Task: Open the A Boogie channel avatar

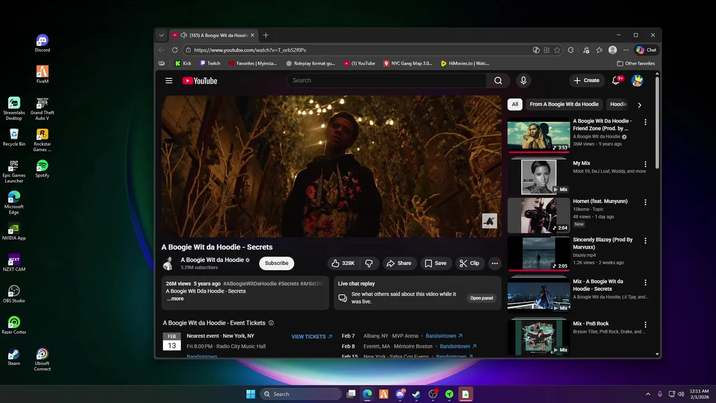Action: pyautogui.click(x=168, y=264)
